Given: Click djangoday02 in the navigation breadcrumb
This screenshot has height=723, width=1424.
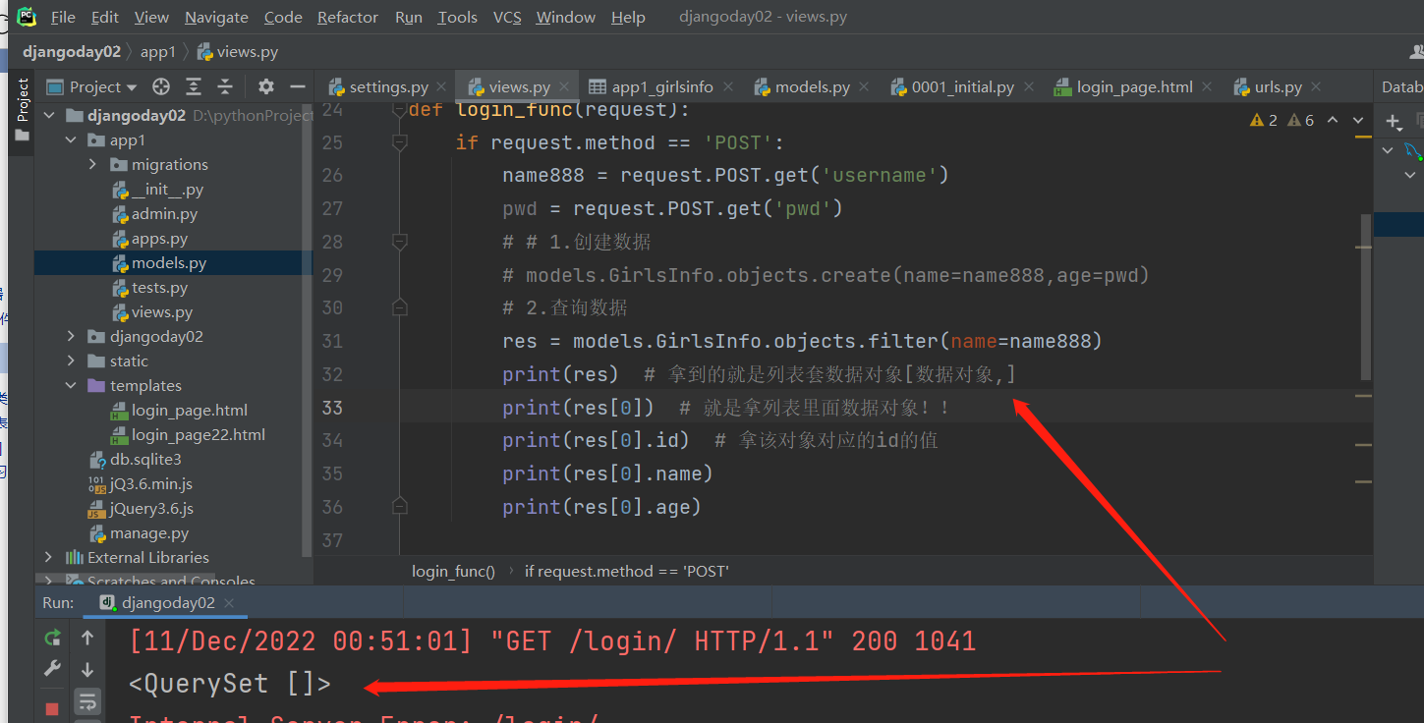Looking at the screenshot, I should click(x=72, y=52).
